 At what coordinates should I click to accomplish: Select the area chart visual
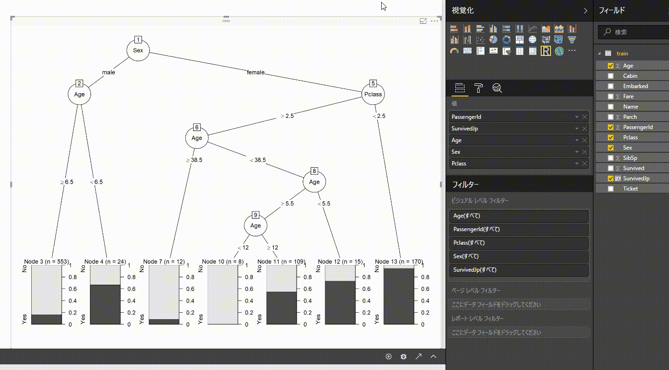[546, 28]
